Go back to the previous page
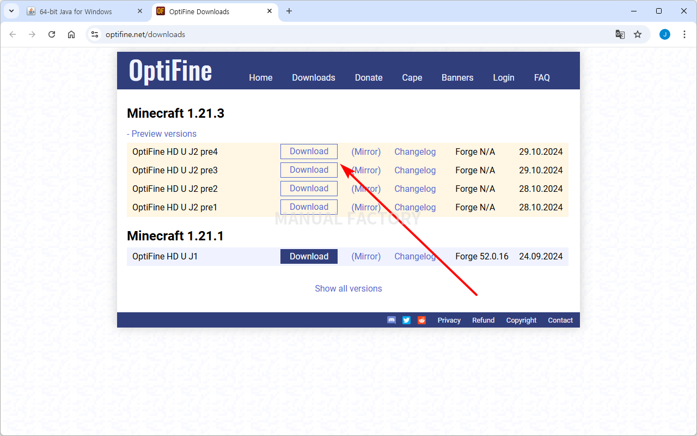 (13, 34)
